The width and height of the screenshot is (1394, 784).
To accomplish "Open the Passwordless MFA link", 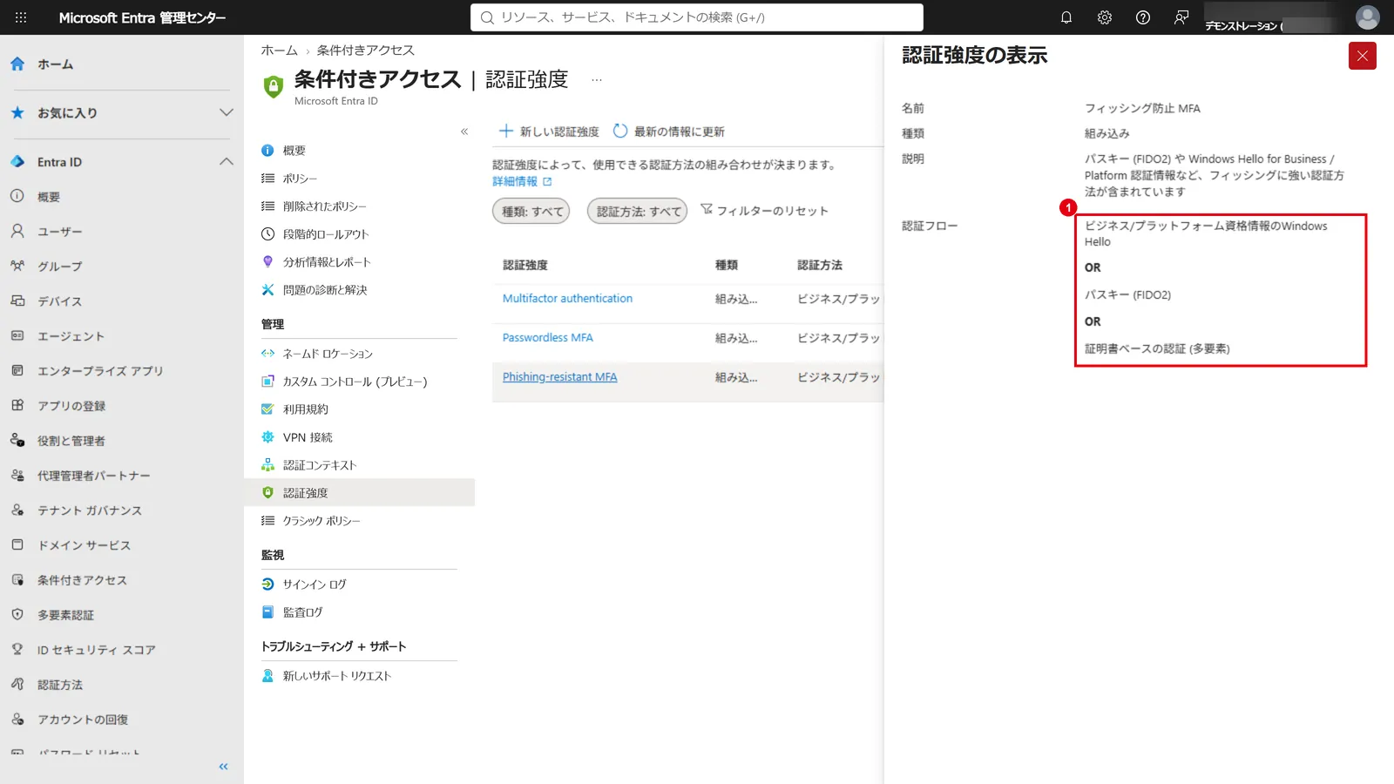I will 547,338.
